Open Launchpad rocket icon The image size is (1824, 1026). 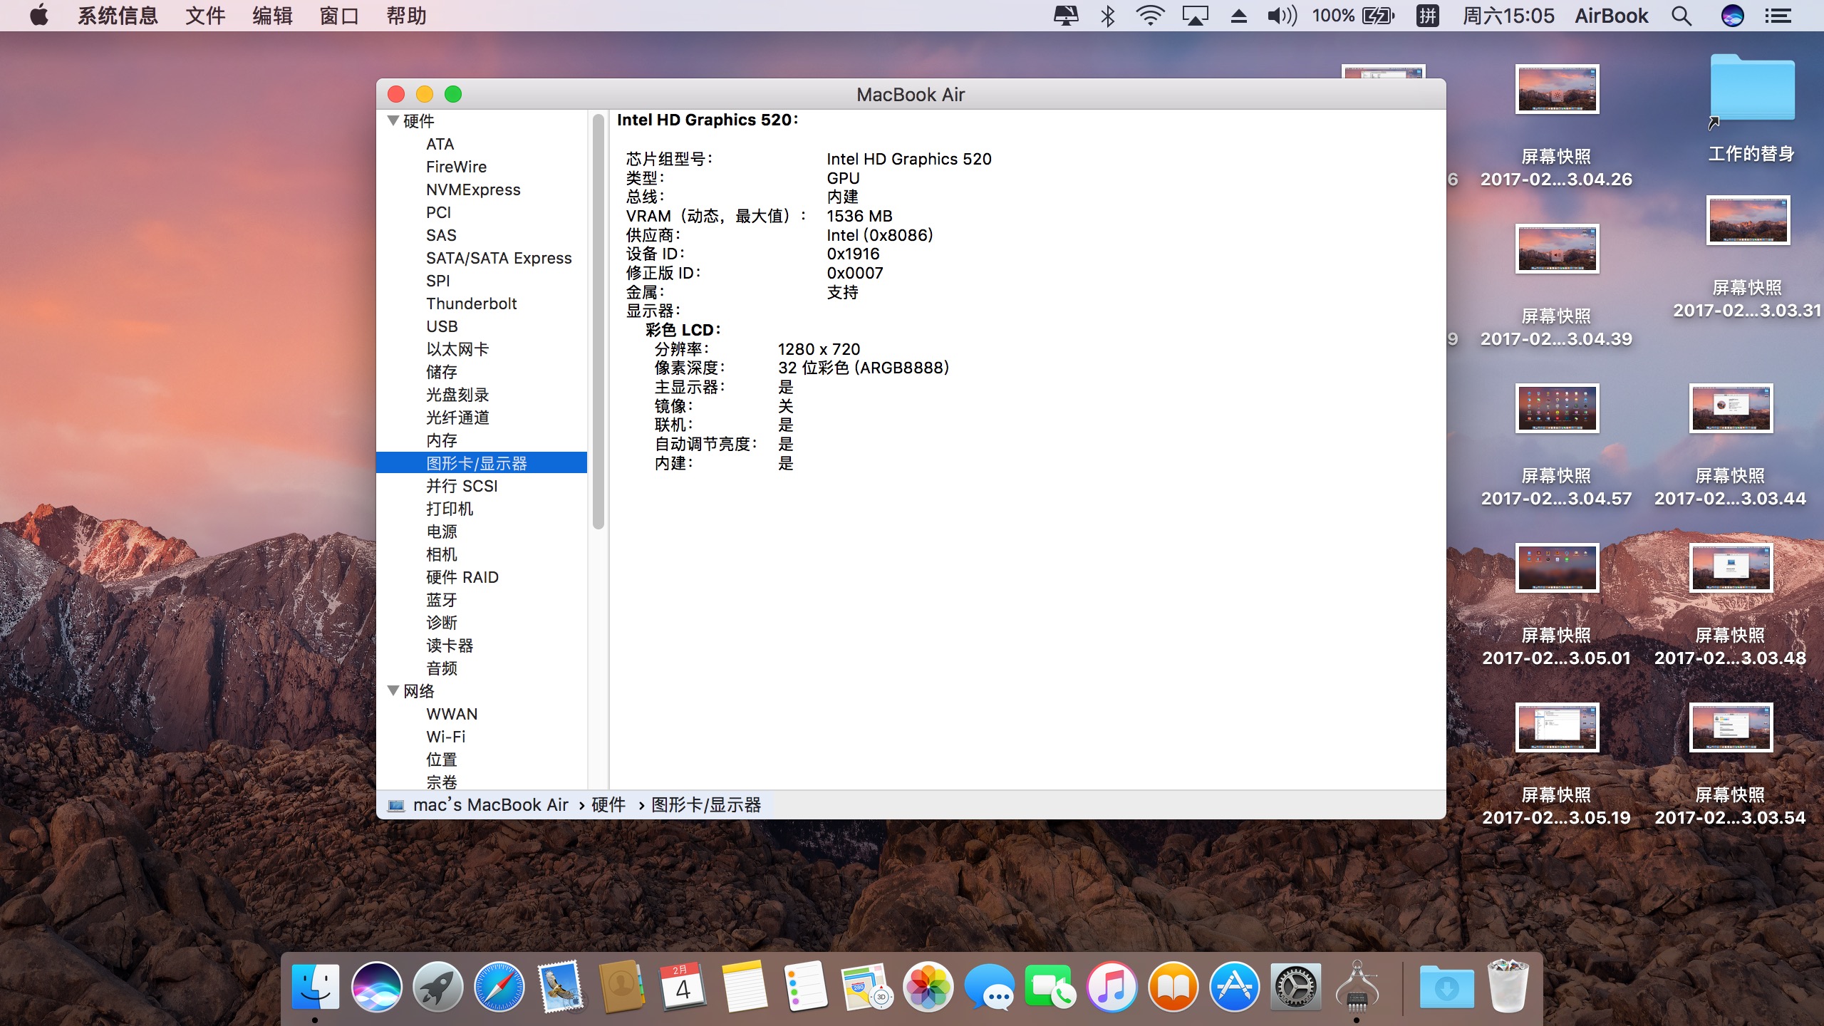(x=437, y=987)
